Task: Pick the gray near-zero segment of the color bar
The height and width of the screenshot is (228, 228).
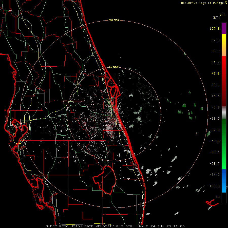Action: (x=224, y=113)
